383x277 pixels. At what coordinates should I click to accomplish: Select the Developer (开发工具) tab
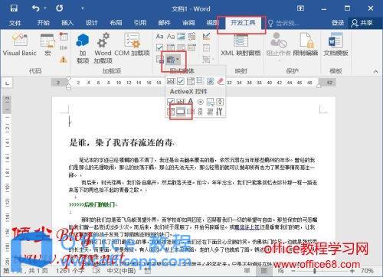[243, 23]
